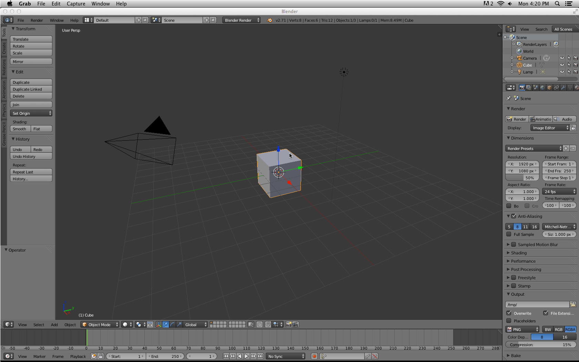Toggle the proportional editing circle icon

[x=260, y=324]
